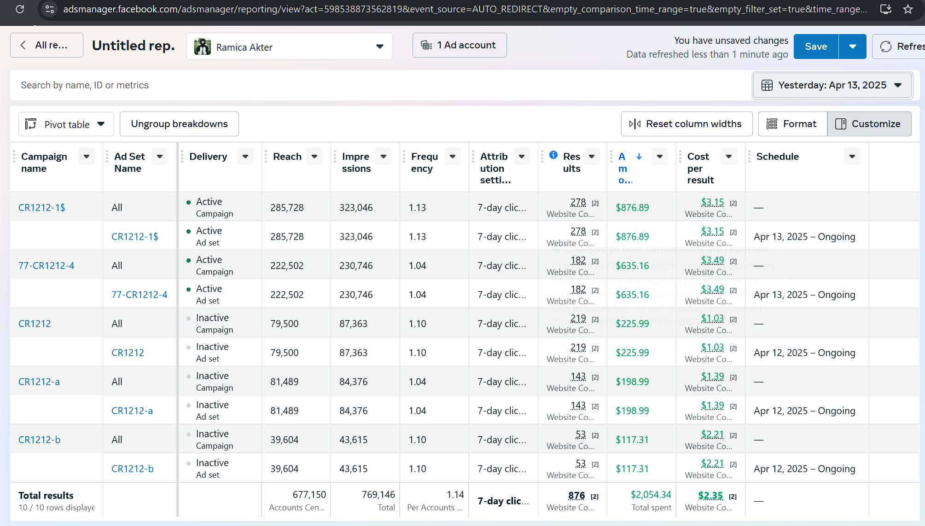Open the Reach column header menu
The height and width of the screenshot is (526, 925).
[x=314, y=157]
